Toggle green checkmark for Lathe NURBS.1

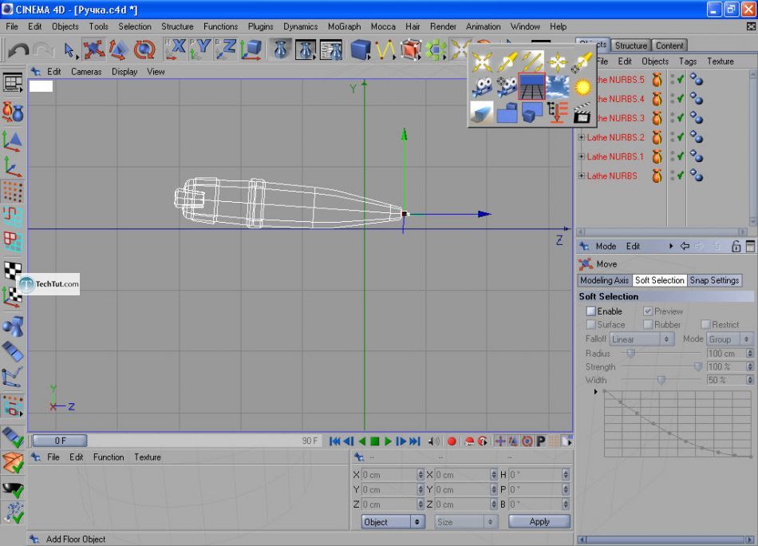coord(680,156)
